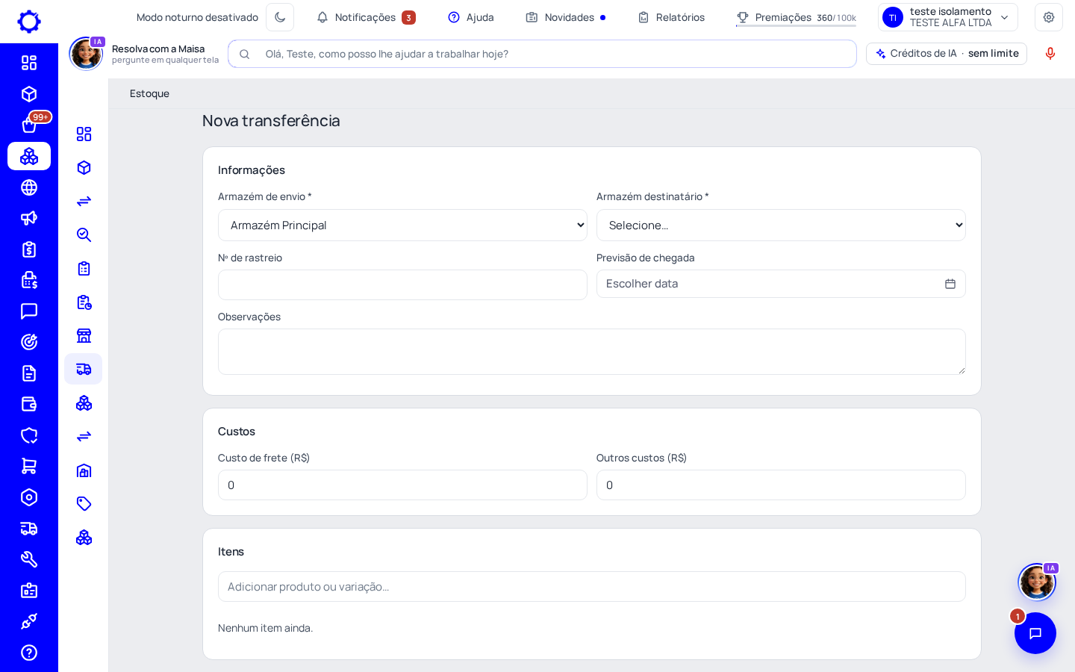Screen dimensions: 1075x672
Task: Open wrench tools icon in blue sidebar
Action: pyautogui.click(x=29, y=559)
